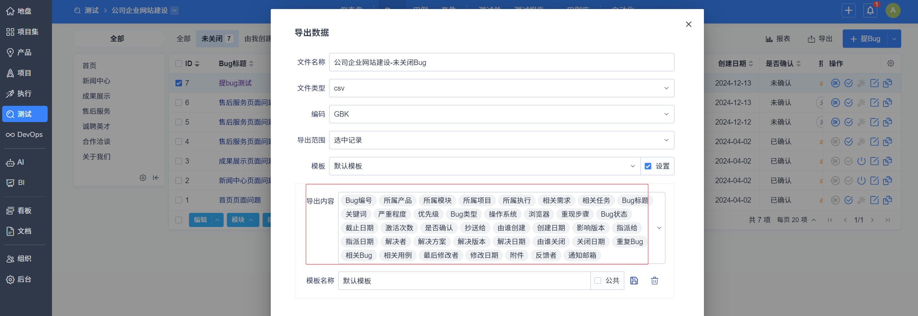Go to the next page of results

872,220
